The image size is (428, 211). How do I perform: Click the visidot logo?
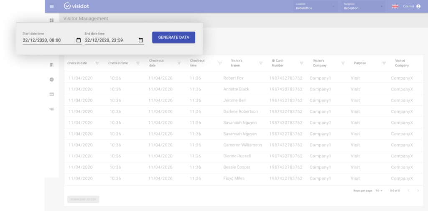76,6
